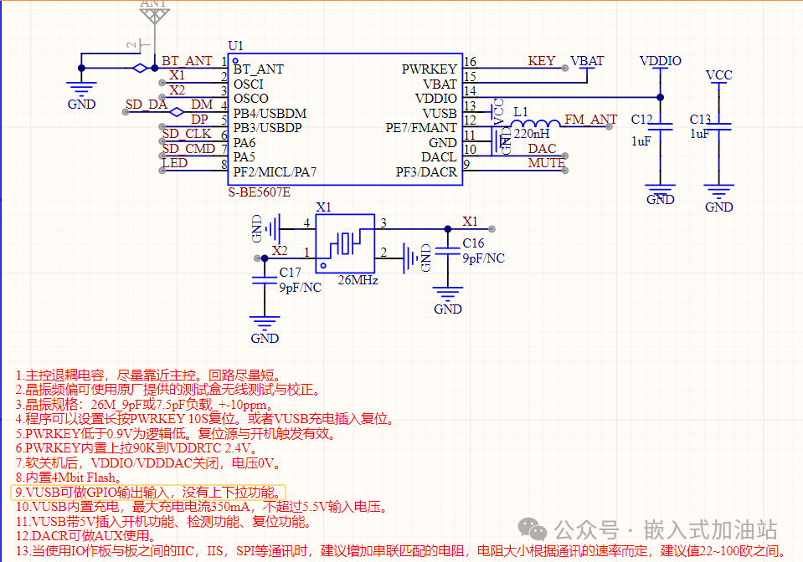Select the L1 220nH inductor symbol
Screen dimensions: 803x562
pyautogui.click(x=534, y=124)
